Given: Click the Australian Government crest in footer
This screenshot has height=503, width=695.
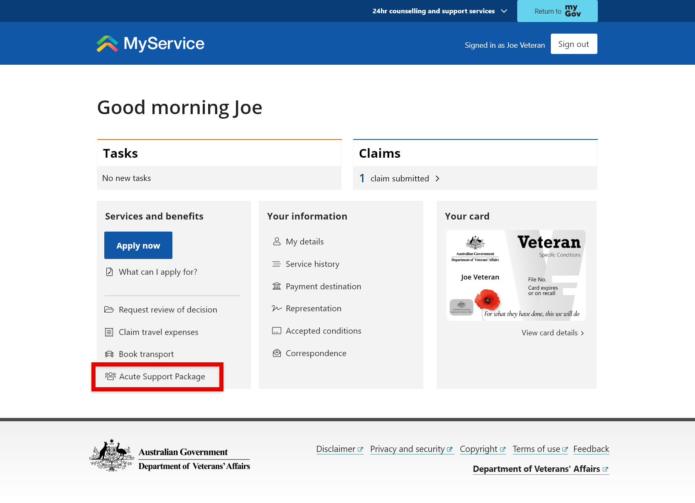Looking at the screenshot, I should (x=111, y=455).
